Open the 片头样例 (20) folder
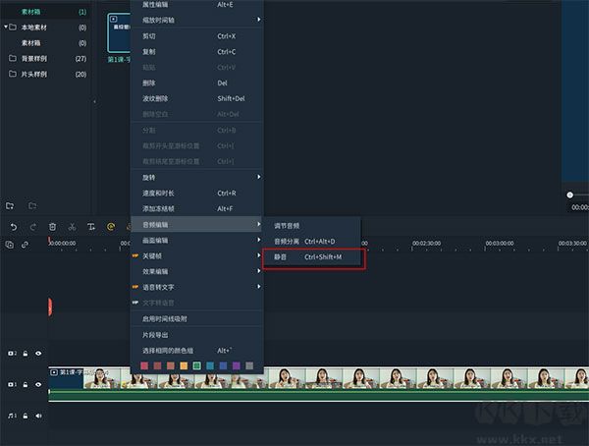The width and height of the screenshot is (589, 446). click(45, 74)
